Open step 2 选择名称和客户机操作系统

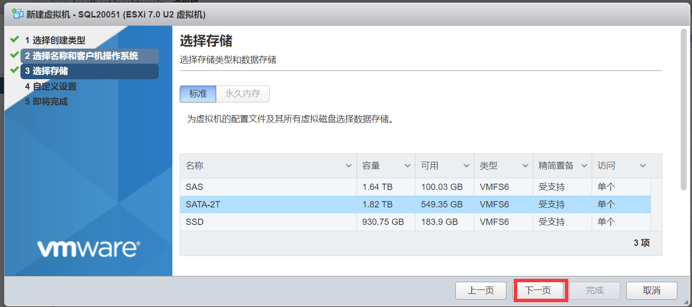82,56
